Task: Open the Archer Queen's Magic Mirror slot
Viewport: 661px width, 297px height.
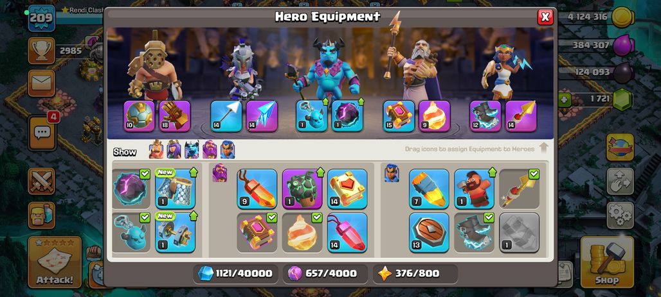Action: [262, 116]
